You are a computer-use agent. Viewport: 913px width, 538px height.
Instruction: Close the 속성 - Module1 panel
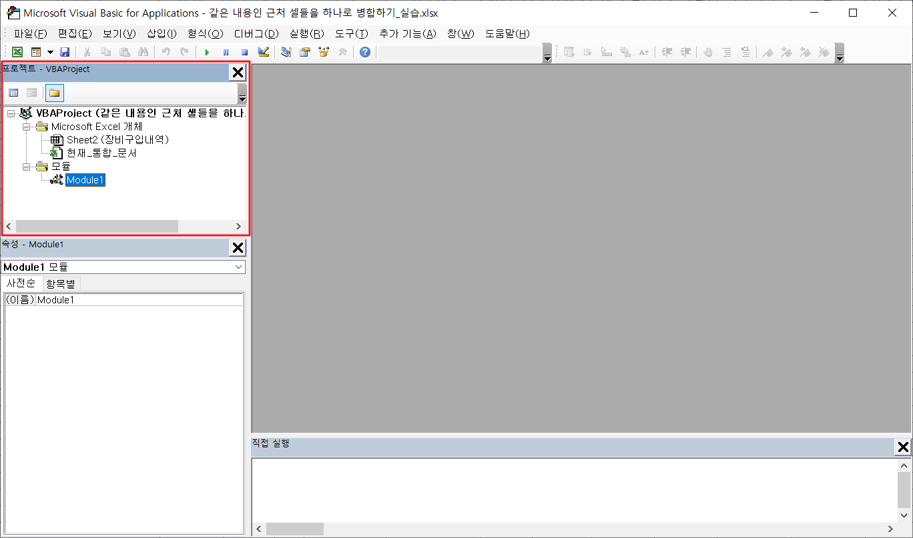point(237,247)
